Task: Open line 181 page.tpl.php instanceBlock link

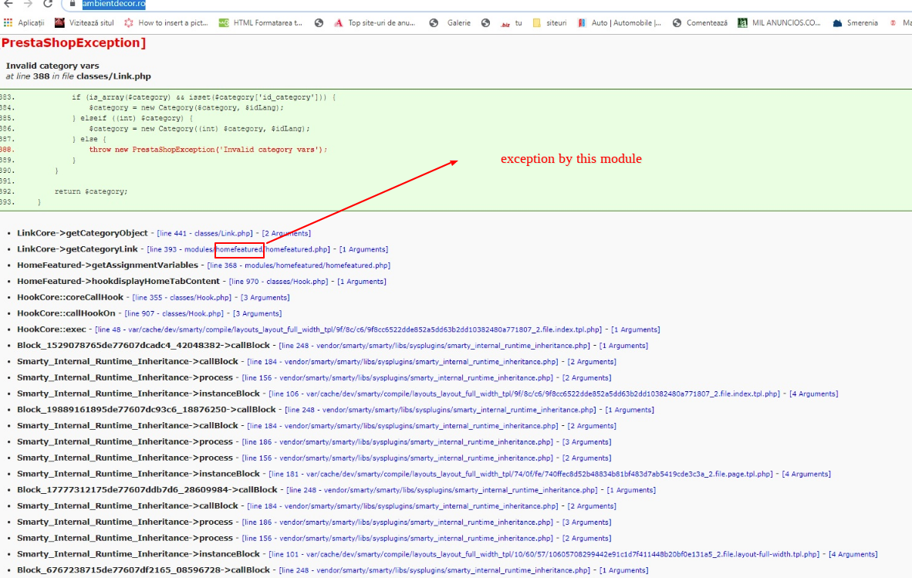Action: [521, 474]
